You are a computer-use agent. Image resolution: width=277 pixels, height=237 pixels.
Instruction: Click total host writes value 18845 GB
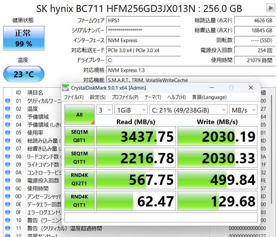click(255, 30)
